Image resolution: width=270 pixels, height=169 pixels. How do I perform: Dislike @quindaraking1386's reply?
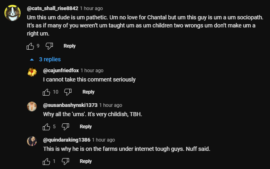(x=65, y=161)
